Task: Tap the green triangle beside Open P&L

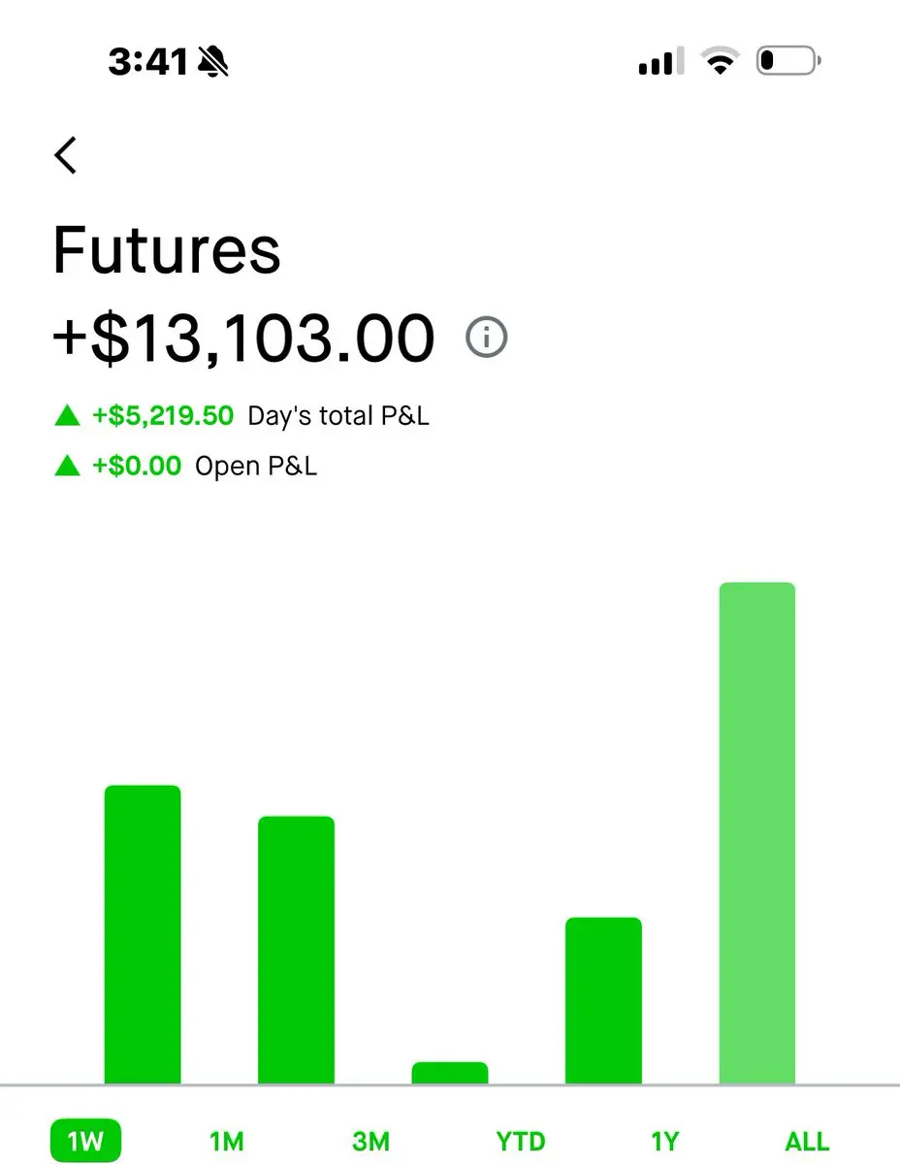Action: click(67, 467)
